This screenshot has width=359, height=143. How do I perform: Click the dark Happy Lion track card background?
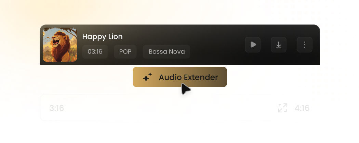pyautogui.click(x=180, y=45)
